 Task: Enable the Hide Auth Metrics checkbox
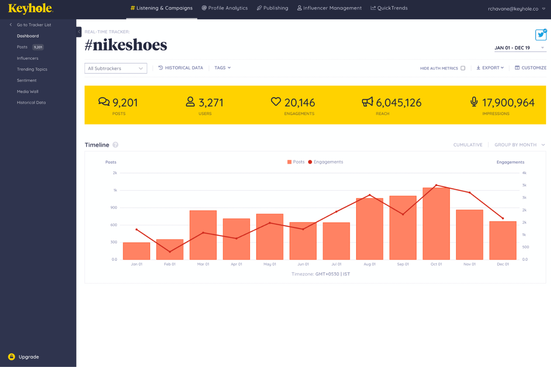tap(463, 68)
